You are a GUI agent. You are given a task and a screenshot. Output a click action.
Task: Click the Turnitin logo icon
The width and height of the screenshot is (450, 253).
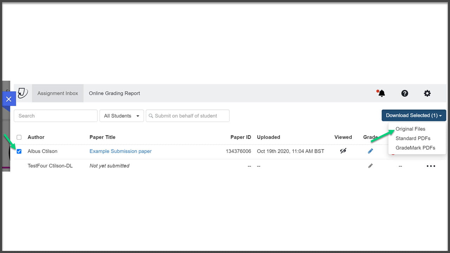click(x=22, y=93)
